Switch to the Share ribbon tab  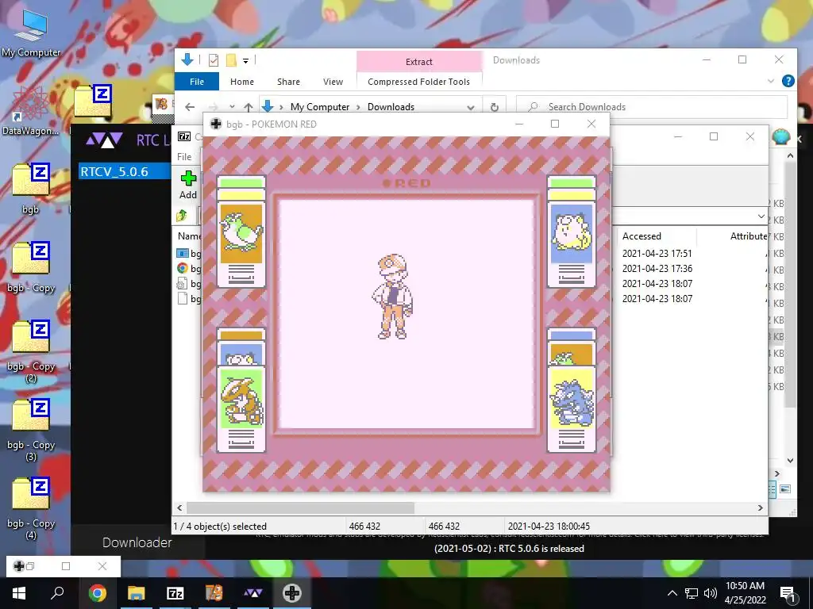288,82
